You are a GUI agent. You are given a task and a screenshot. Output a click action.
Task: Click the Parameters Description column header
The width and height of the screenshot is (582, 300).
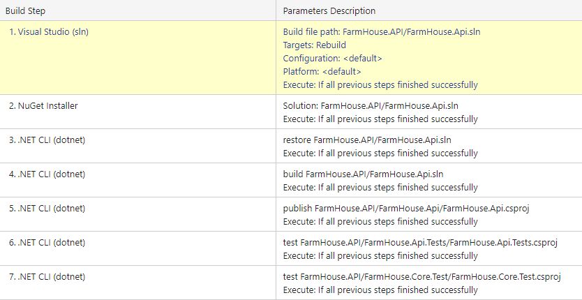[329, 10]
